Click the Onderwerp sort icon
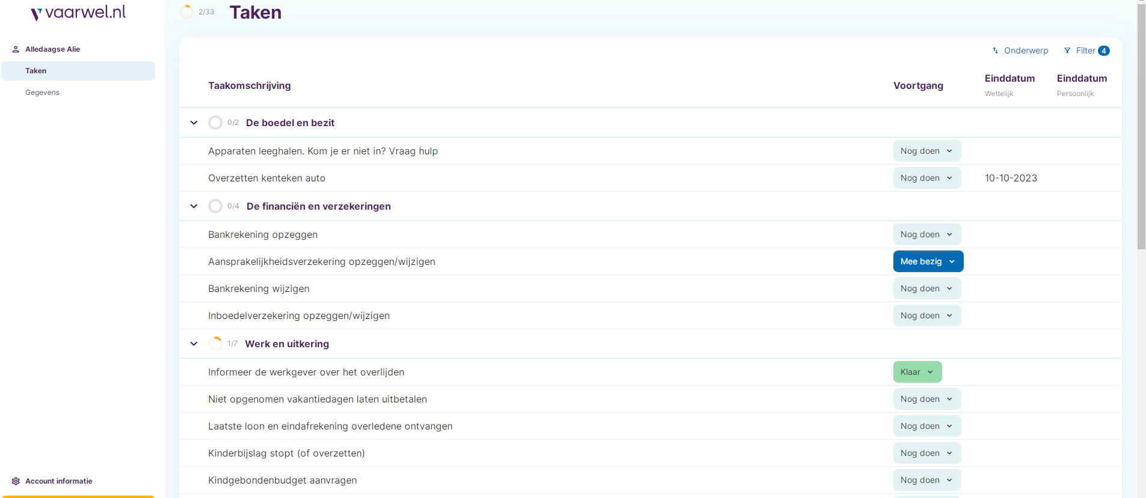Image resolution: width=1146 pixels, height=498 pixels. 996,50
